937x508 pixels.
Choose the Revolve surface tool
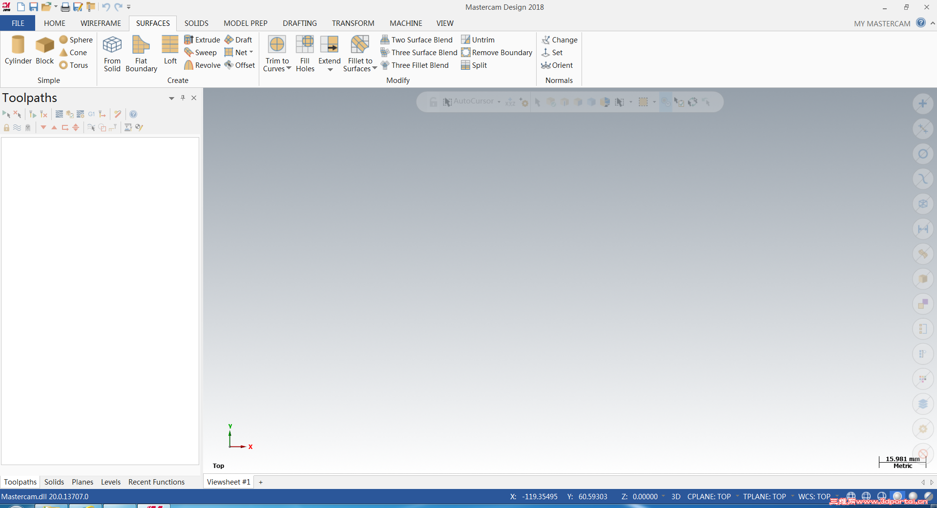(x=202, y=65)
